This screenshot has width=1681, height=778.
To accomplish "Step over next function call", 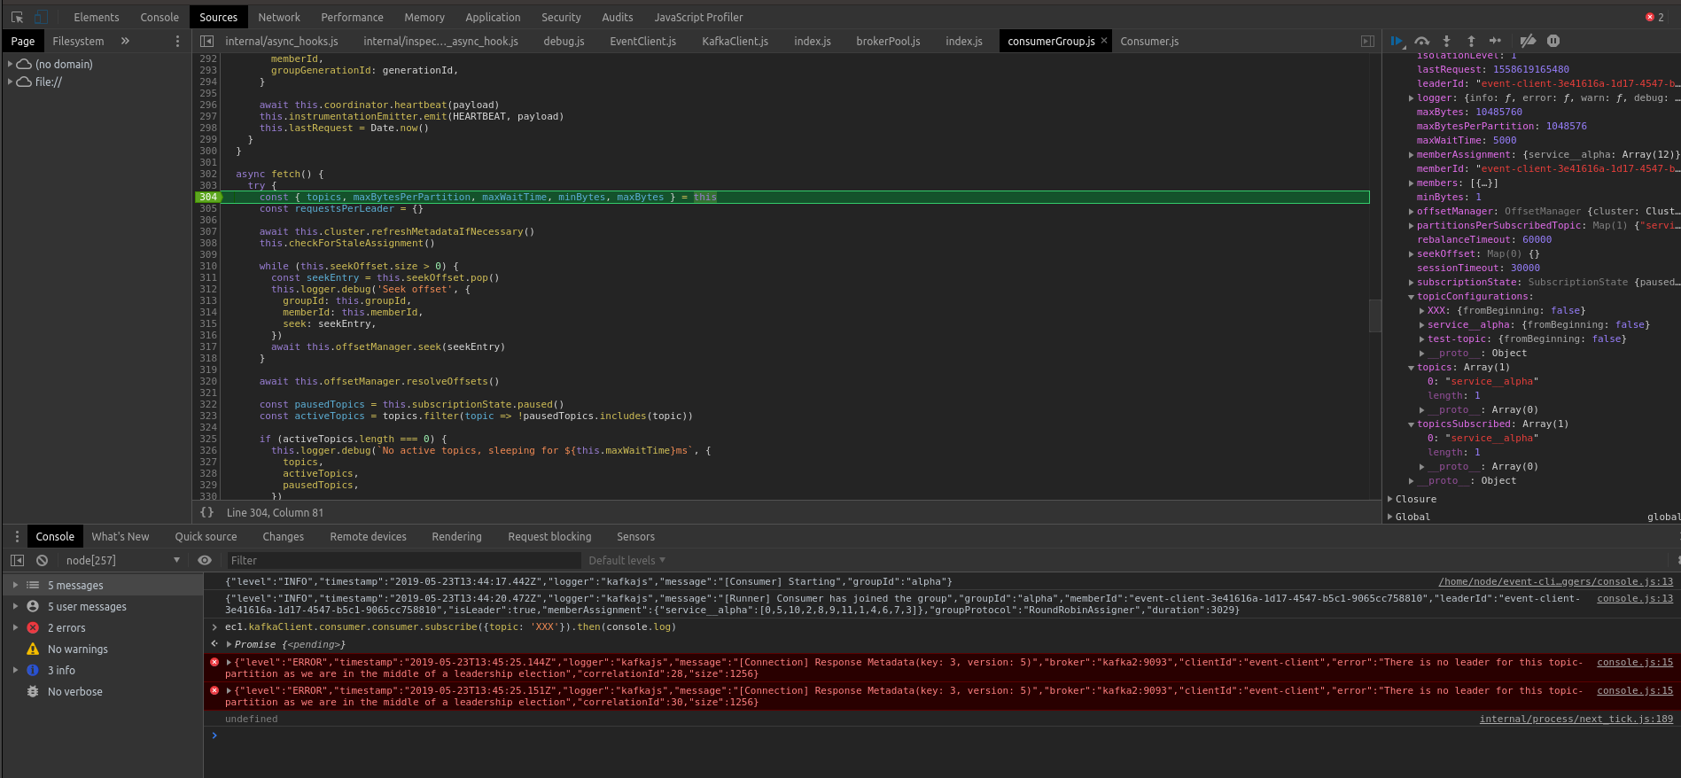I will [1422, 41].
